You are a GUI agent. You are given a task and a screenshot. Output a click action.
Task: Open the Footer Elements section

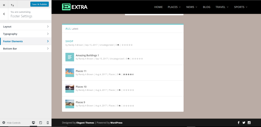coord(26,41)
